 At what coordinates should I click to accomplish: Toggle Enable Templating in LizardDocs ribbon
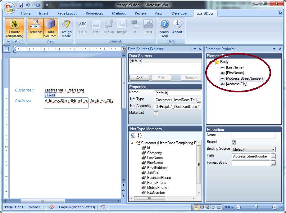[x=14, y=28]
